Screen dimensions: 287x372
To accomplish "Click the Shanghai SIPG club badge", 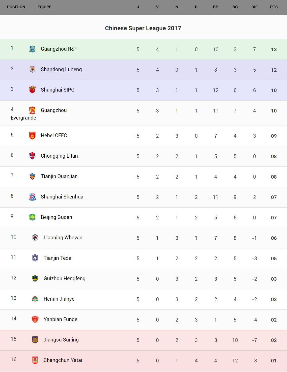I will click(32, 90).
